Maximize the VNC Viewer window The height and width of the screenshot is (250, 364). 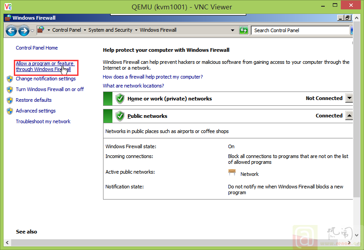point(335,5)
